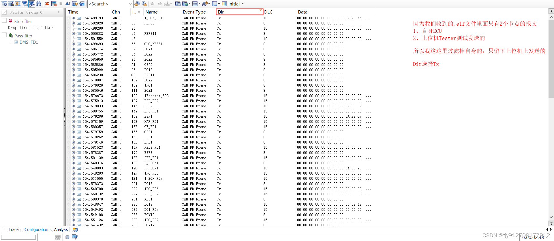
Task: Click the Stop filter label
Action: click(23, 21)
